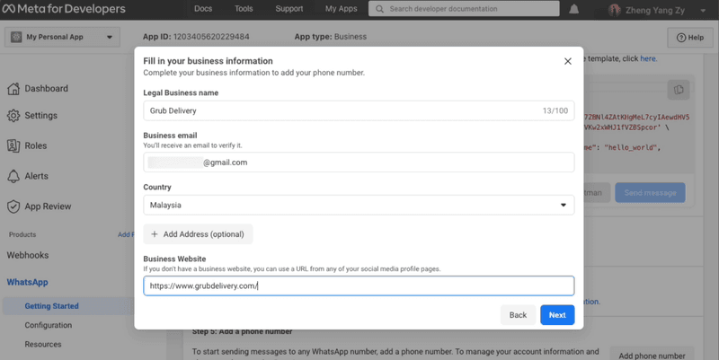Click the 'here' template link
This screenshot has height=360, width=719.
pos(648,58)
